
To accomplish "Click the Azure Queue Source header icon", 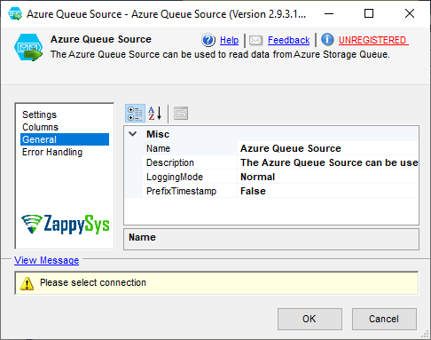I will 28,47.
